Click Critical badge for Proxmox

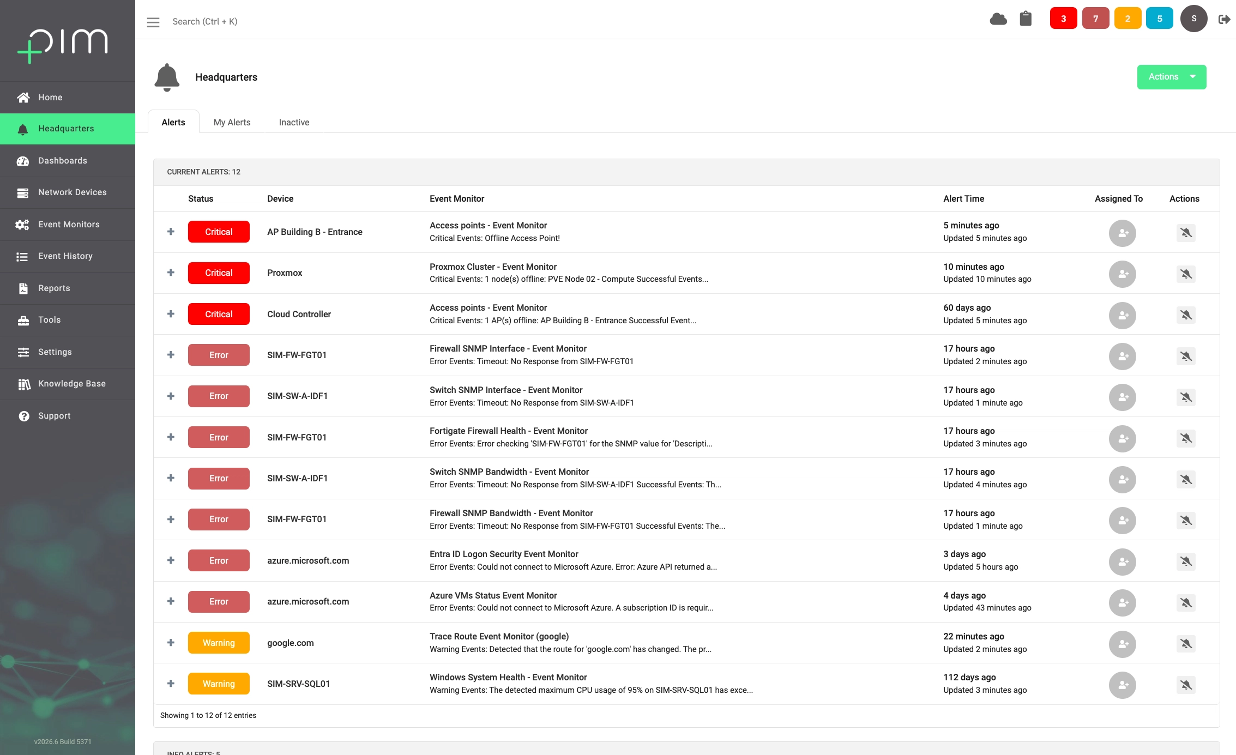[x=219, y=273]
